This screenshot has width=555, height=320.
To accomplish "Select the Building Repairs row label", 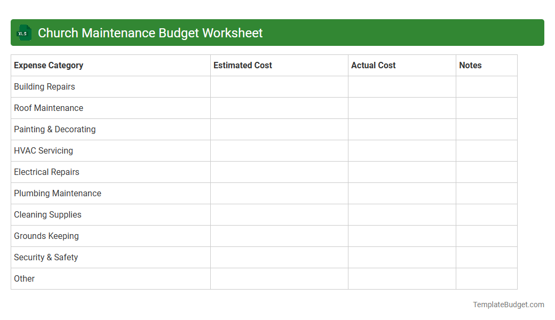I will 44,86.
